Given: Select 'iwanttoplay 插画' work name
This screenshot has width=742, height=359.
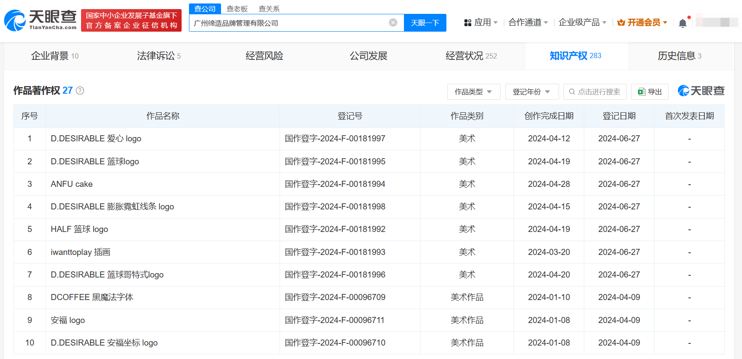Looking at the screenshot, I should pos(81,252).
